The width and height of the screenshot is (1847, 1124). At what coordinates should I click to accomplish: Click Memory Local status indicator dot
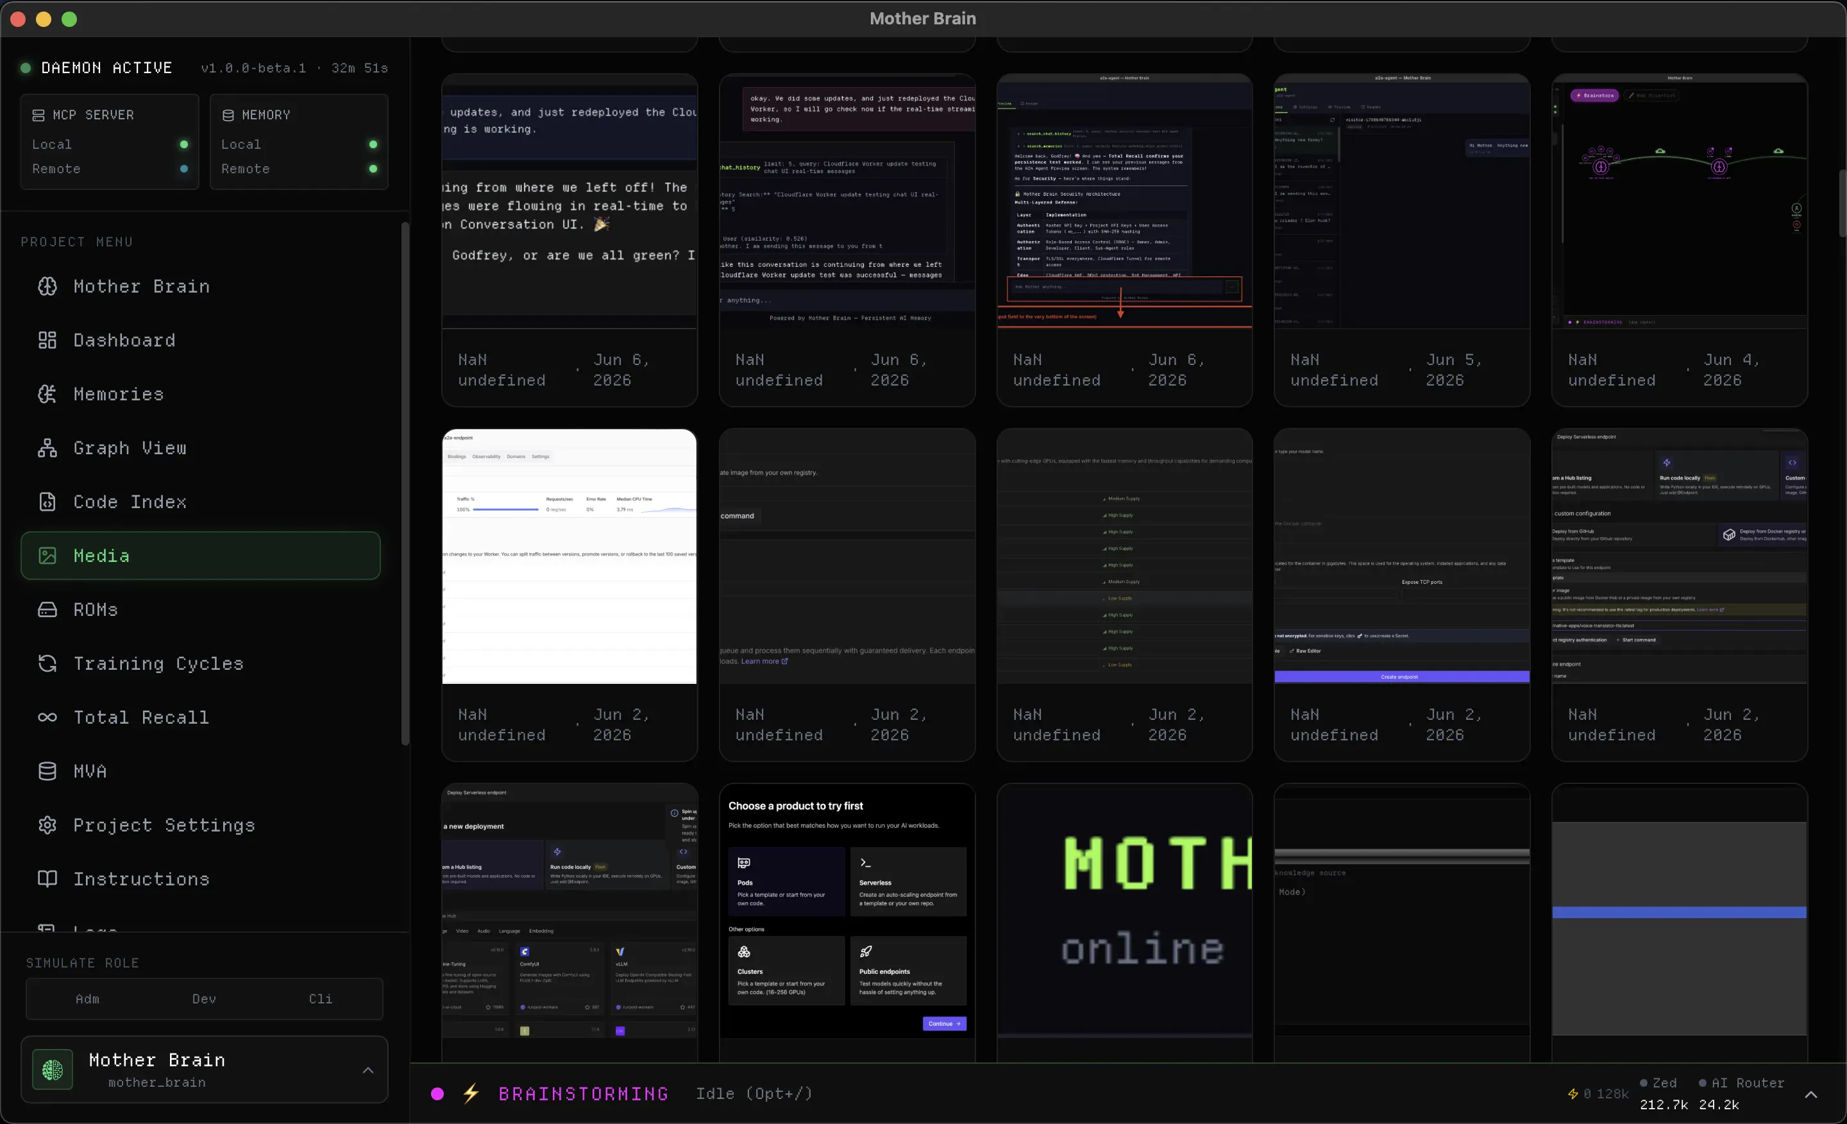(373, 145)
